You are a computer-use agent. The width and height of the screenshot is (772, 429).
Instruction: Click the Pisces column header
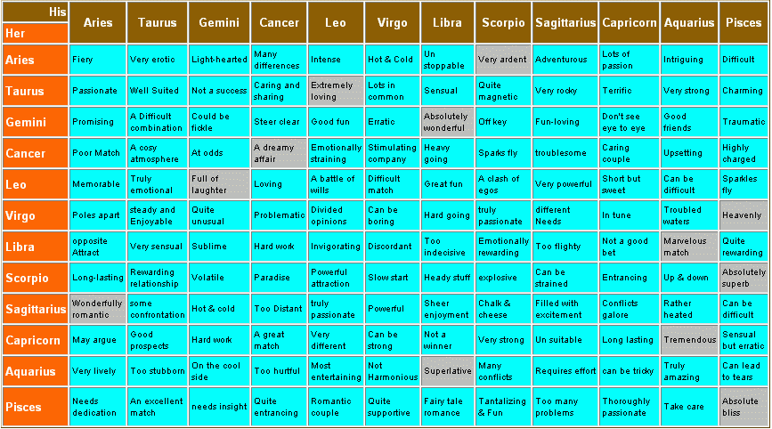point(743,22)
